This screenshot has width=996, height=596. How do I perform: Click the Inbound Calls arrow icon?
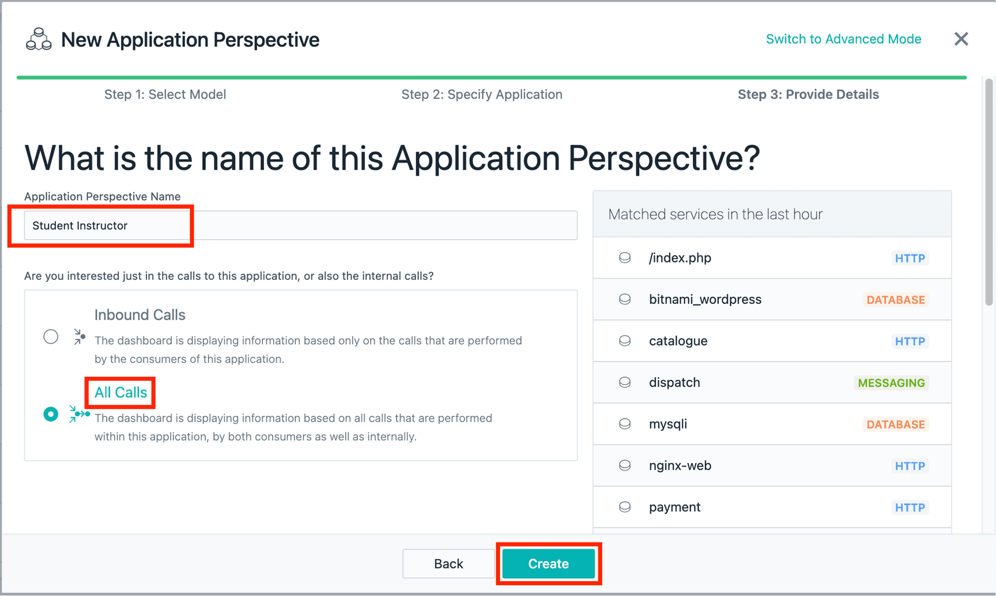80,337
